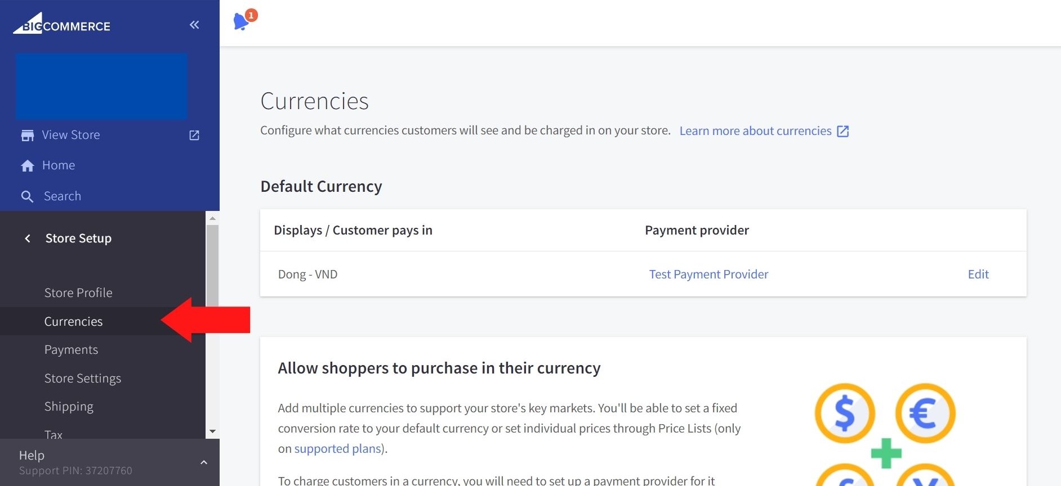
Task: Select Payments menu item
Action: tap(71, 350)
